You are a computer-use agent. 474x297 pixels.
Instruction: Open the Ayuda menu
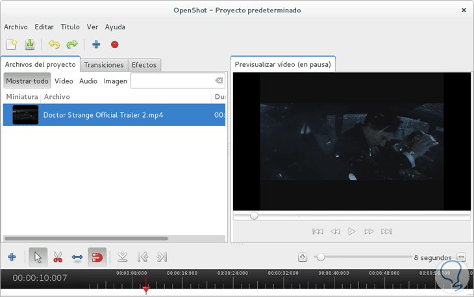115,27
